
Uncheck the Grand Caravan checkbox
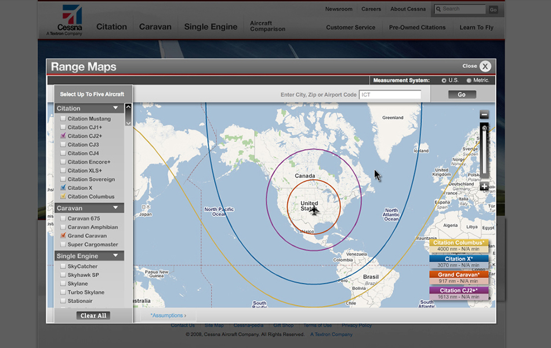pos(63,235)
